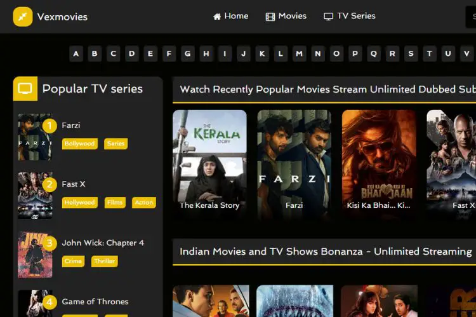Image resolution: width=476 pixels, height=317 pixels.
Task: Click the search input field
Action: click(471, 17)
